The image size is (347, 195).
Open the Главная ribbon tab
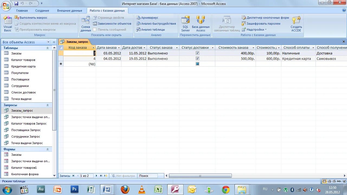(x=22, y=11)
